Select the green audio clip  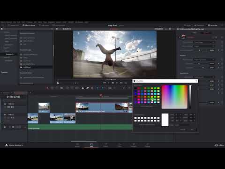coord(80,127)
